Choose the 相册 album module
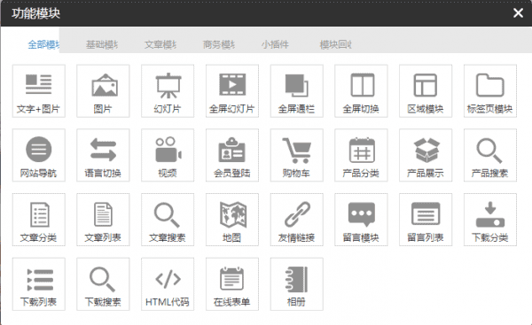 point(296,284)
